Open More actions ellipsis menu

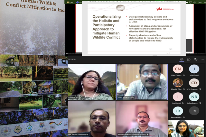point(203,59)
